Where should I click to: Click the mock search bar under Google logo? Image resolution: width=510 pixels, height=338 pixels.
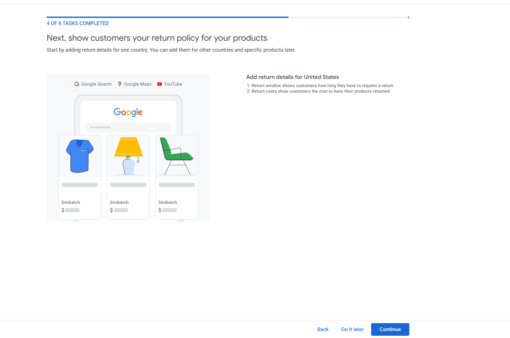[x=128, y=127]
